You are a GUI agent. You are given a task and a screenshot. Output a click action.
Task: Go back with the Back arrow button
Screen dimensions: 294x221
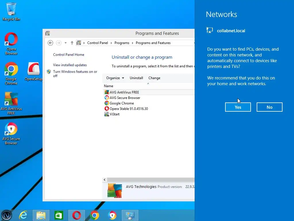pyautogui.click(x=50, y=43)
